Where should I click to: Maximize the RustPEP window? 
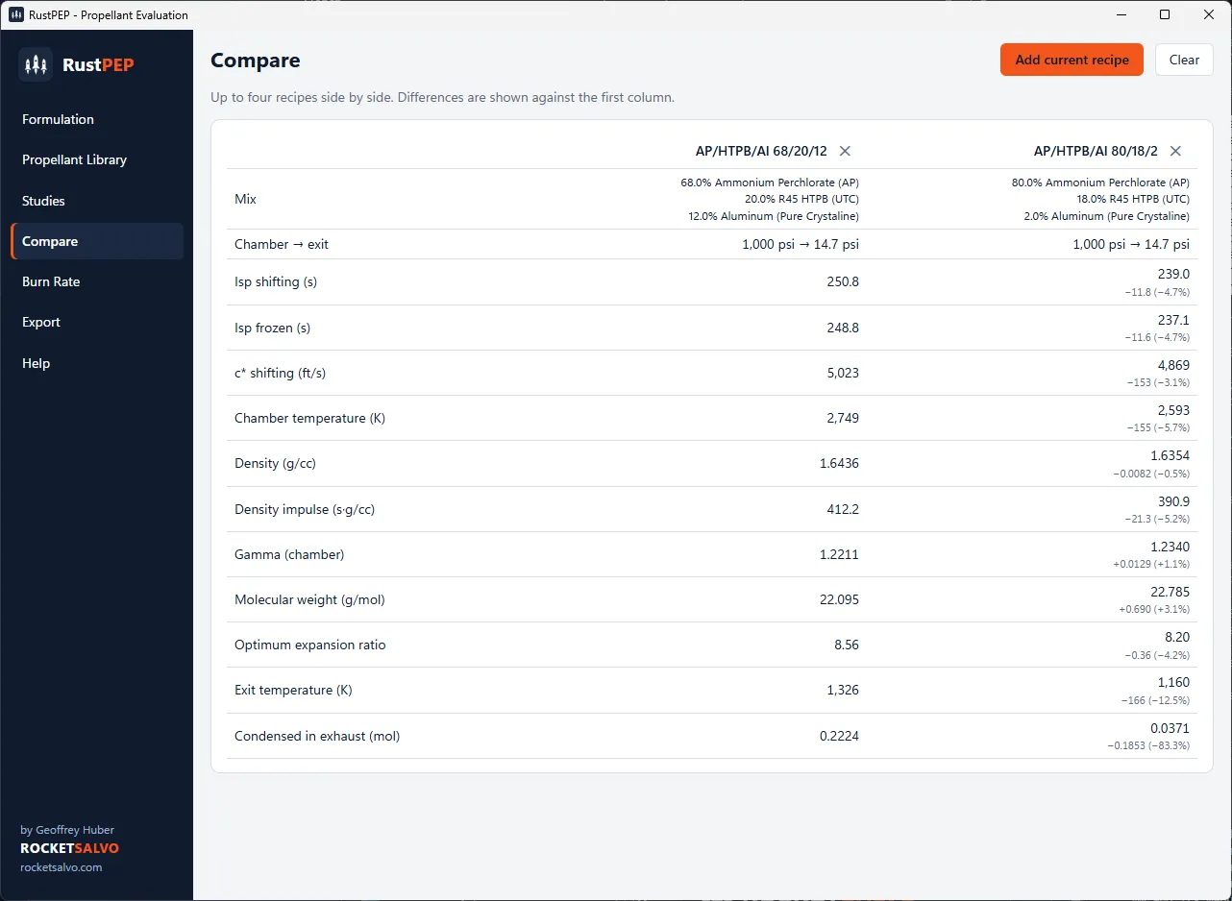coord(1165,15)
